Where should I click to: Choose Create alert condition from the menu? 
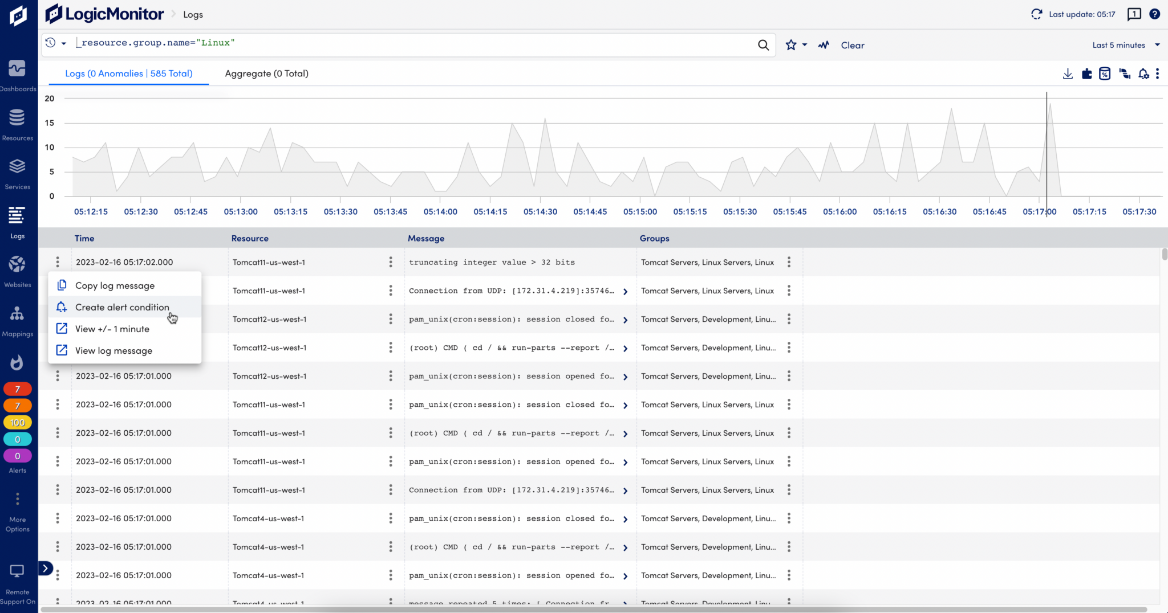click(122, 306)
